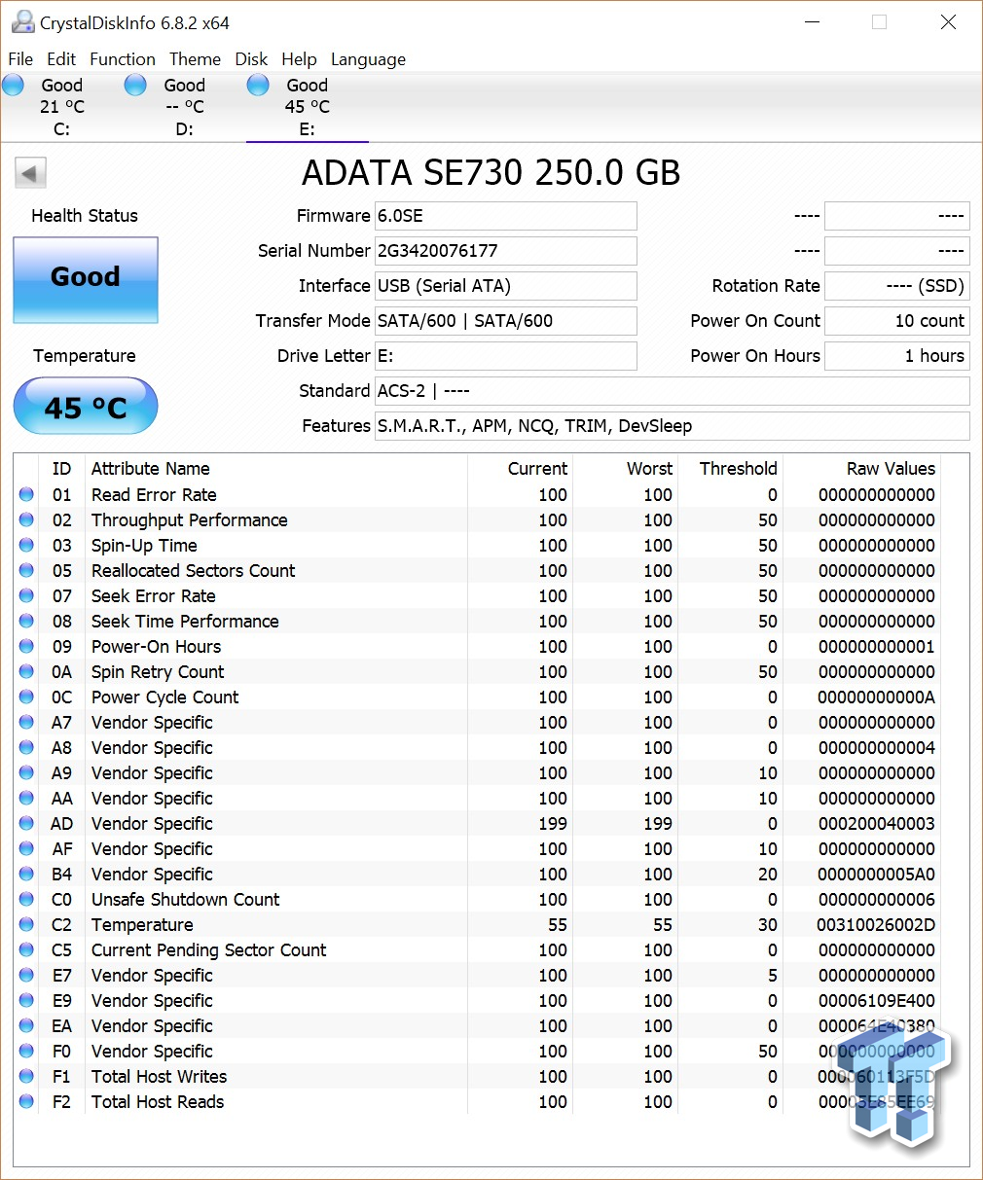Click the ADATA SE730 250.0 GB disk title
983x1180 pixels.
pyautogui.click(x=491, y=173)
